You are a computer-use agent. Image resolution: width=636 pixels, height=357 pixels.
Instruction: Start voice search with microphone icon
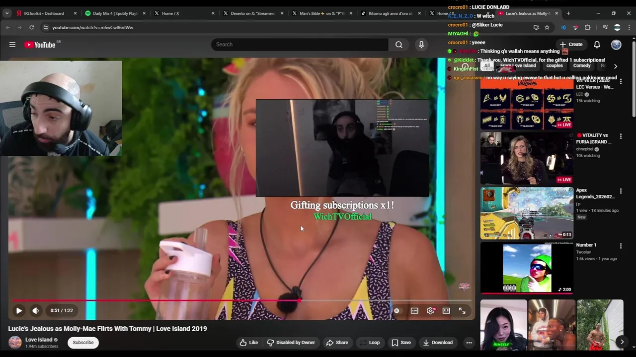tap(421, 45)
